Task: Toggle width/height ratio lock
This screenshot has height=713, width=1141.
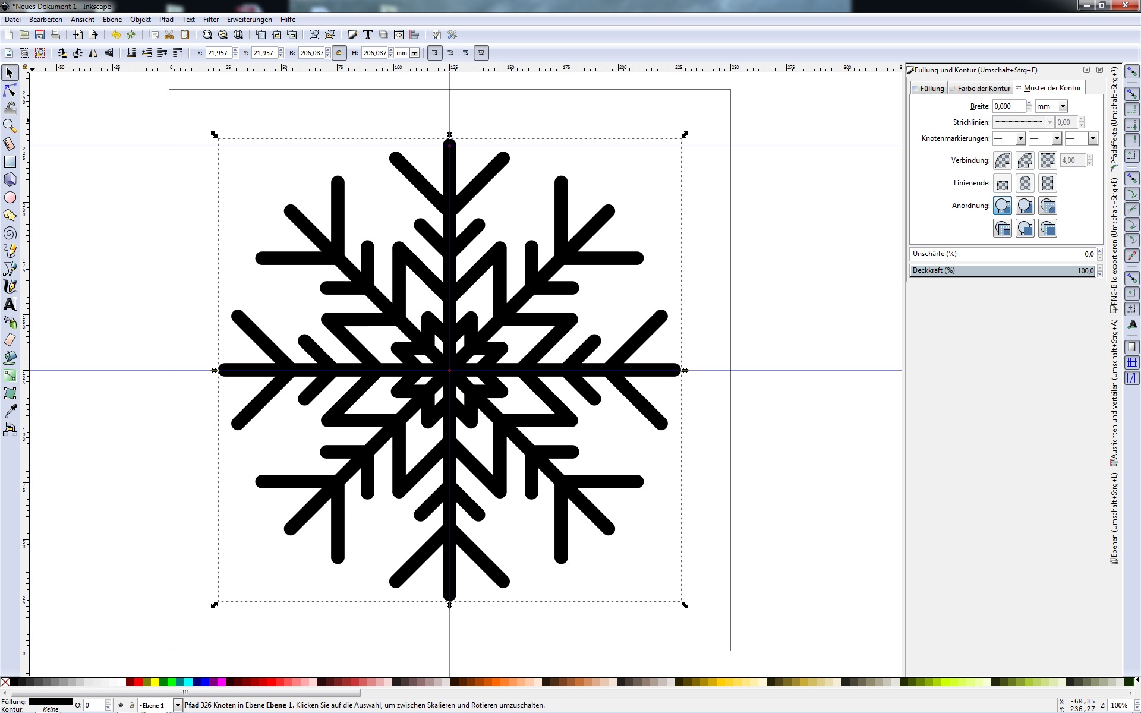Action: tap(339, 53)
